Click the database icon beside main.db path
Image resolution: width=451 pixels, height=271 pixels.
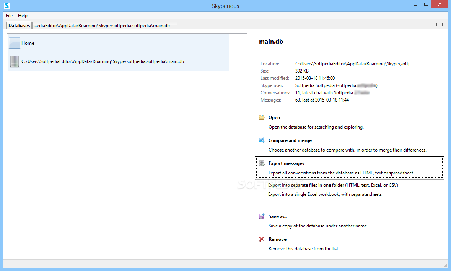[x=15, y=61]
